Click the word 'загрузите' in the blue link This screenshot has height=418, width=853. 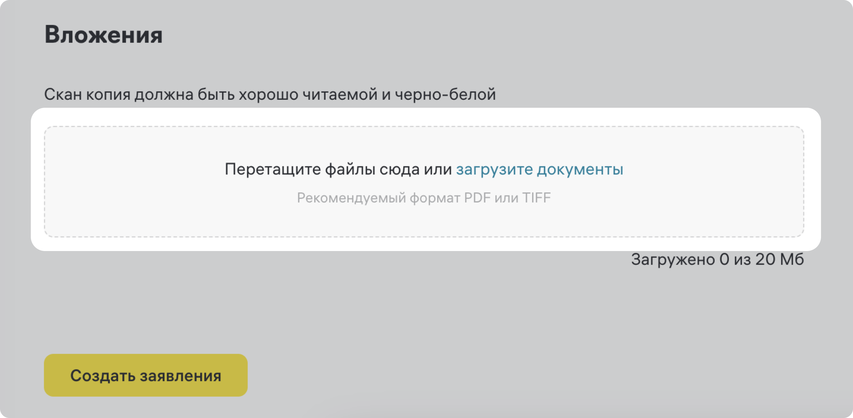coord(494,169)
